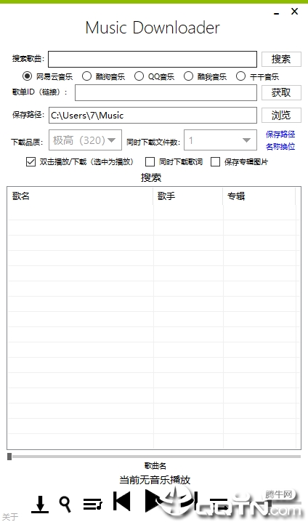Open the 下载品质 quality dropdown
The image size is (308, 522).
click(x=85, y=140)
